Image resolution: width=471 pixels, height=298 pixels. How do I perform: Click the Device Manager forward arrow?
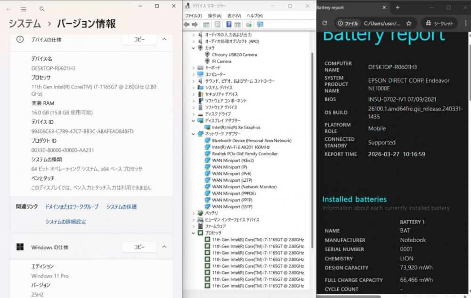point(195,24)
